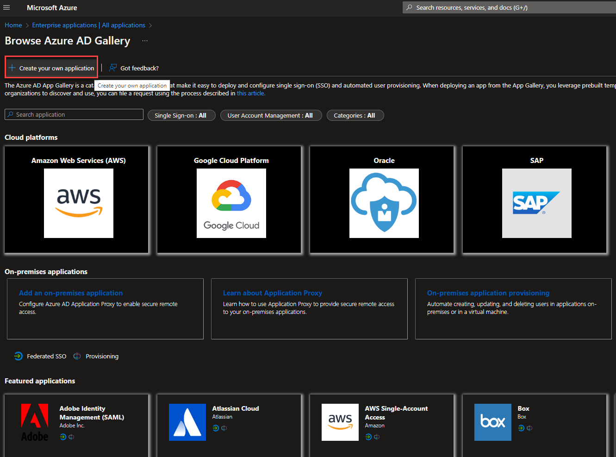Screen dimensions: 616x457
Task: Focus the Search resources, services, and docs bar
Action: click(509, 7)
